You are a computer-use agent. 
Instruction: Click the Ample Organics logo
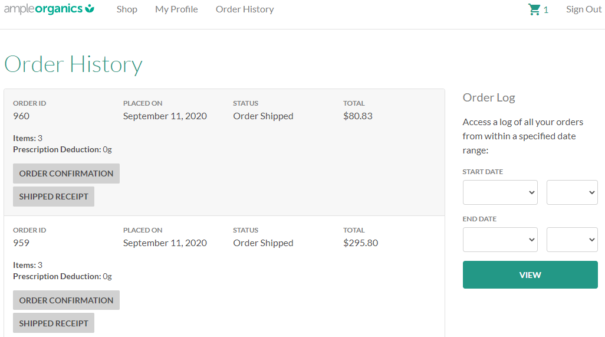[49, 9]
